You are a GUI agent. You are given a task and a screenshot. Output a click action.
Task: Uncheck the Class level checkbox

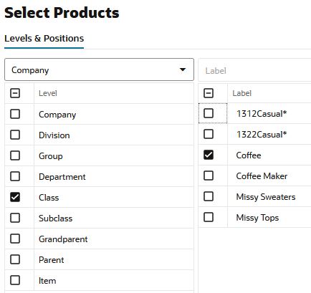[x=15, y=197]
